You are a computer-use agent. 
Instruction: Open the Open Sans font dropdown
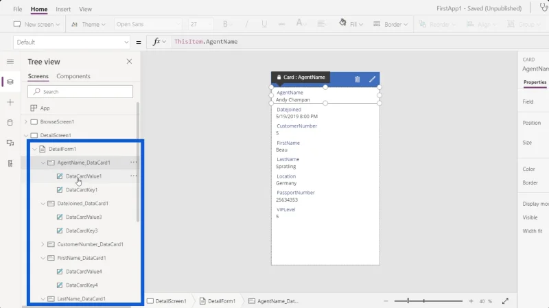(148, 24)
